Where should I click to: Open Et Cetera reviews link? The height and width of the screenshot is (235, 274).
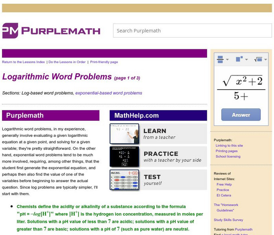(224, 195)
